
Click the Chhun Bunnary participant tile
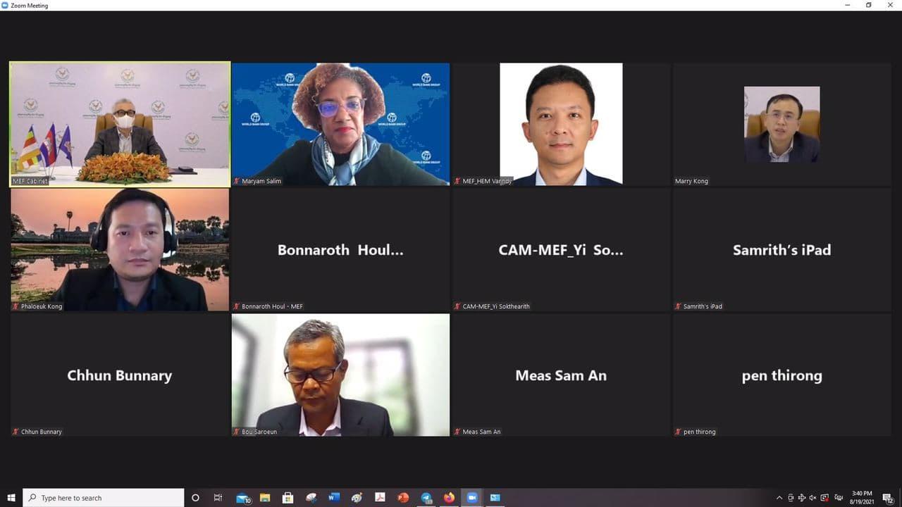[x=120, y=375]
